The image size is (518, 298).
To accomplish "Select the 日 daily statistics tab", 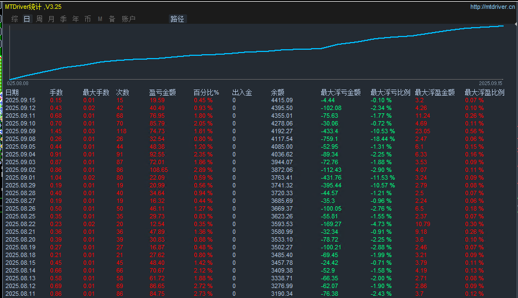I will click(x=27, y=19).
